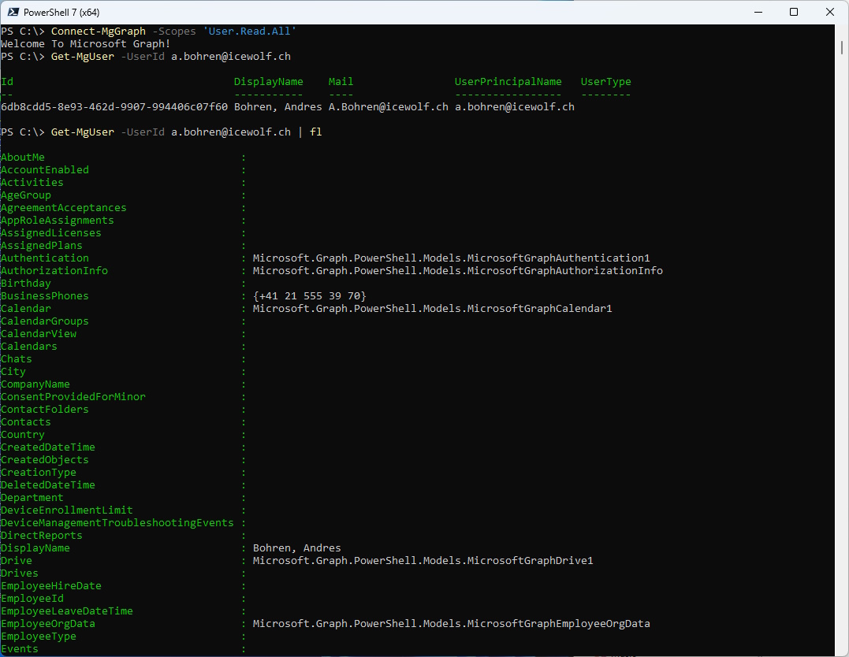Image resolution: width=849 pixels, height=657 pixels.
Task: Click the 'AgreementAcceptances' property name
Action: [64, 208]
